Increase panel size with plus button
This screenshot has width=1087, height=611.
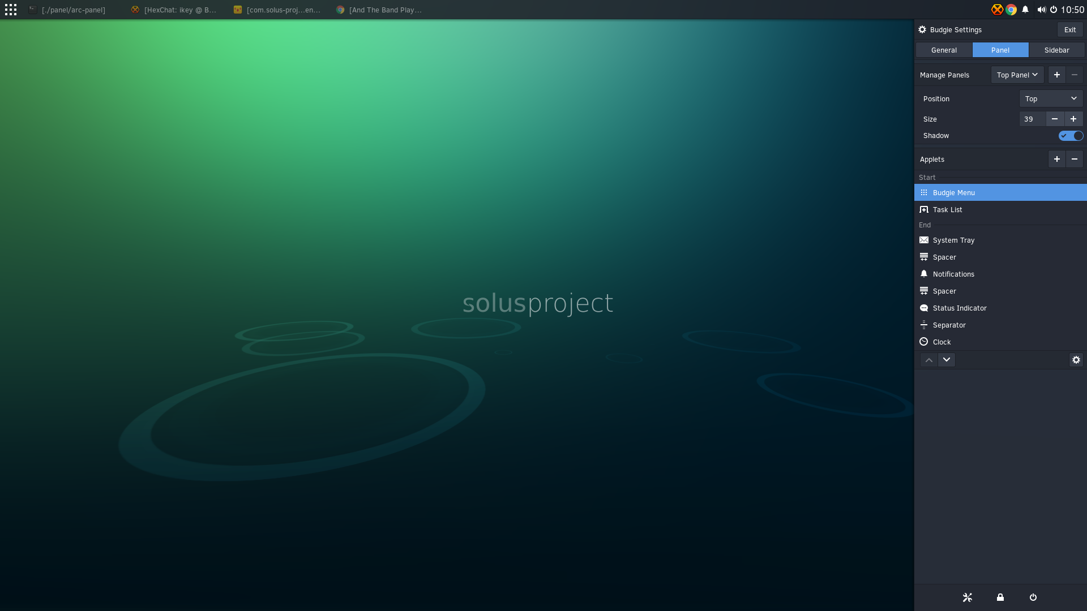pyautogui.click(x=1073, y=119)
